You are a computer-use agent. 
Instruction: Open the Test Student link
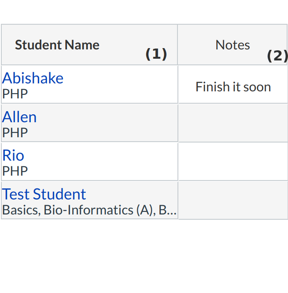(44, 194)
